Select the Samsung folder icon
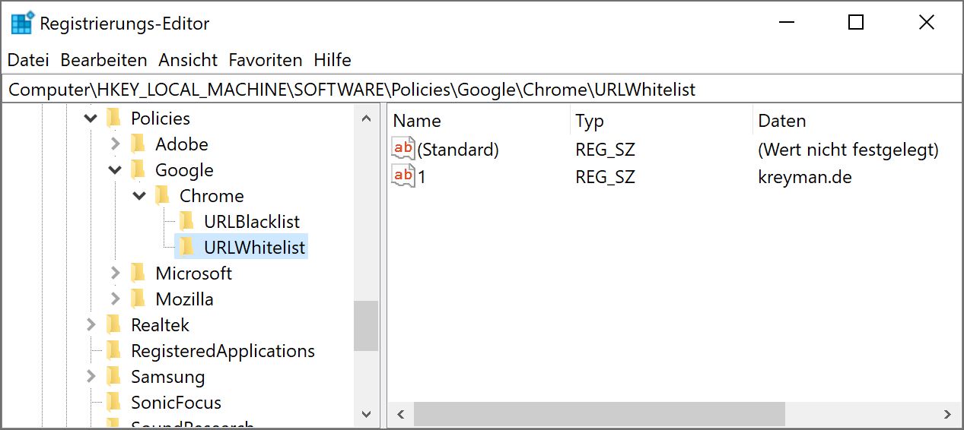The image size is (964, 430). click(x=114, y=376)
